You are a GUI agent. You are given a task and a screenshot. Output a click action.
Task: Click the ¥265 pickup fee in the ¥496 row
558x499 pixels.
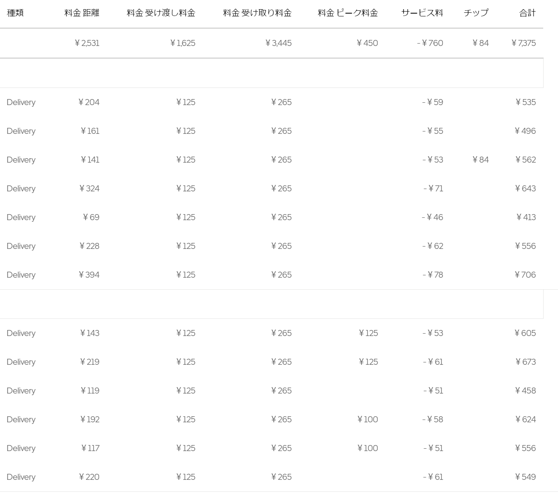click(x=281, y=131)
